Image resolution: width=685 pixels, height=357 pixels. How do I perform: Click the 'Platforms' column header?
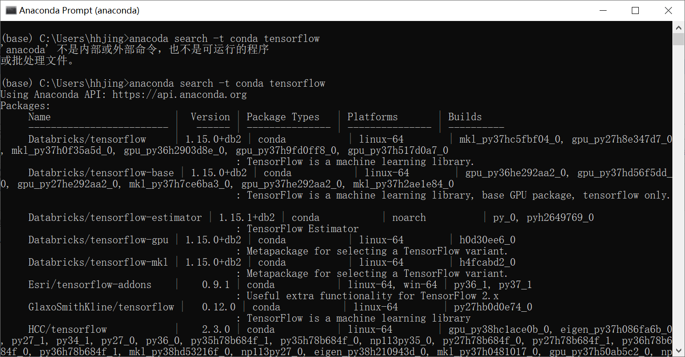tap(372, 117)
